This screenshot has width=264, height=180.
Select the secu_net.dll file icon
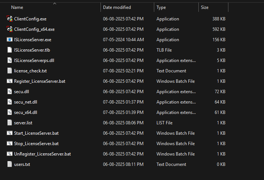(10, 102)
